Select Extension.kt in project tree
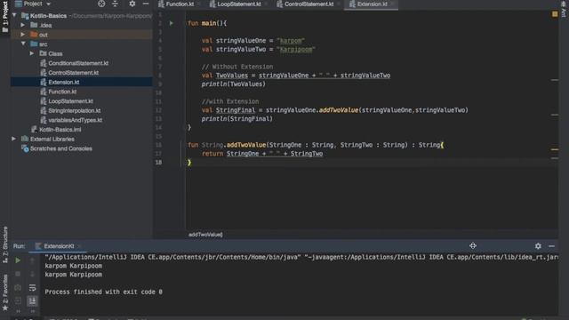This screenshot has width=569, height=320. click(x=63, y=82)
